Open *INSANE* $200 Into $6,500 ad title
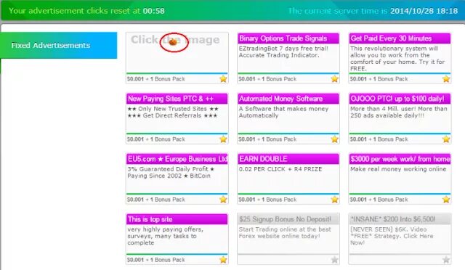The image size is (465, 270). tap(400, 219)
